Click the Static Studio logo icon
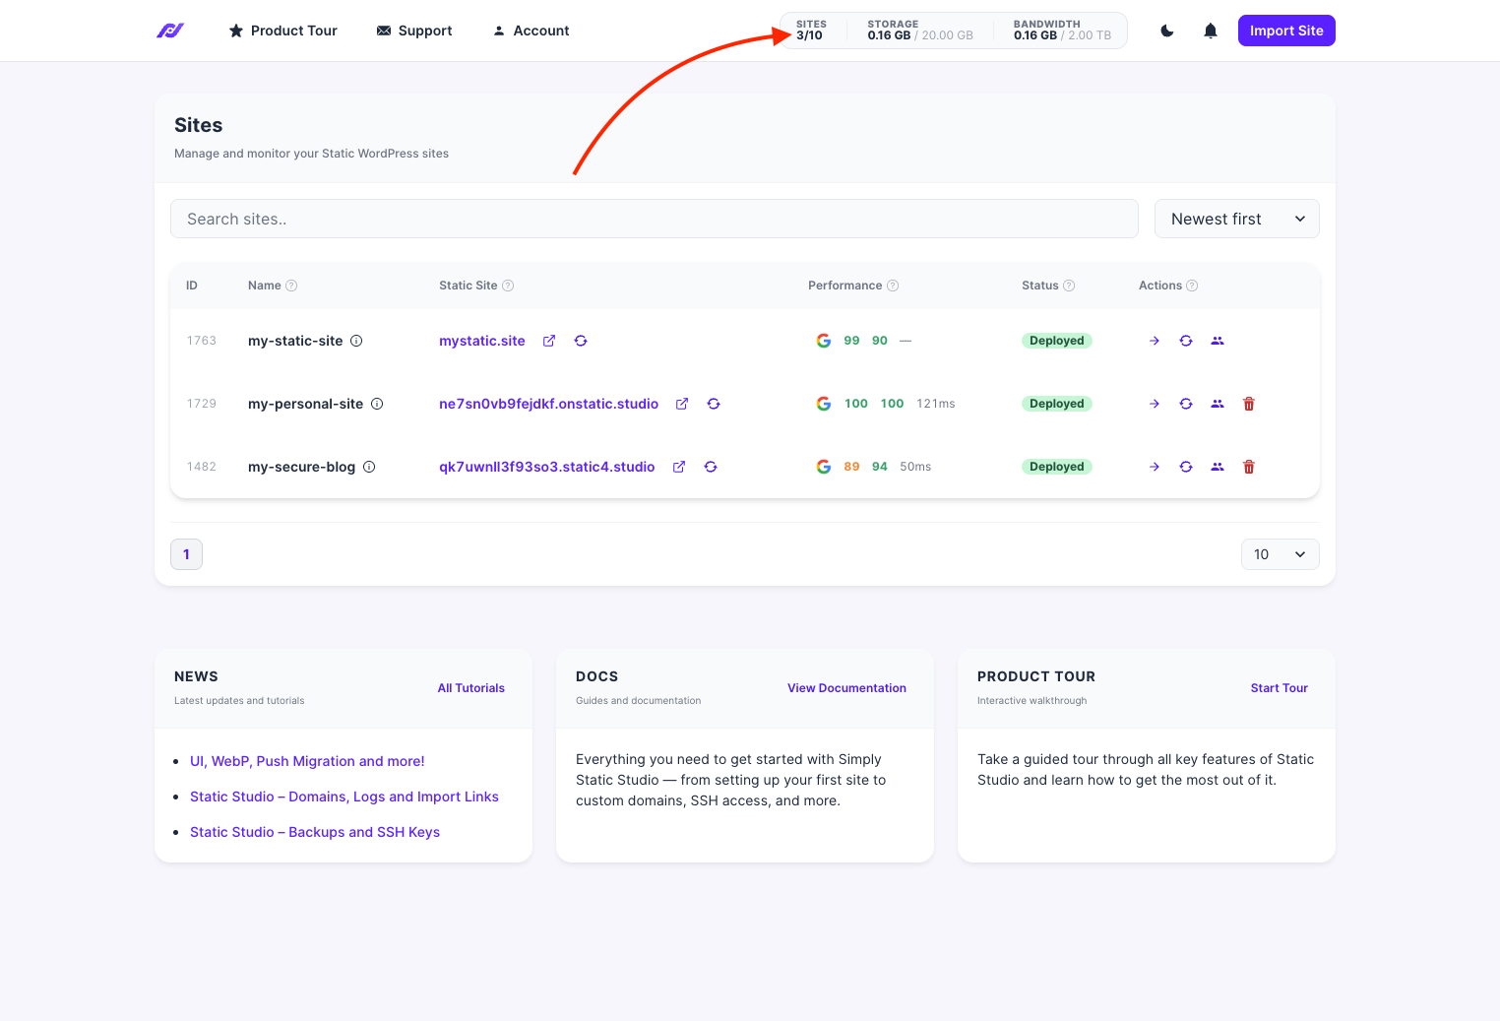1500x1021 pixels. [170, 31]
